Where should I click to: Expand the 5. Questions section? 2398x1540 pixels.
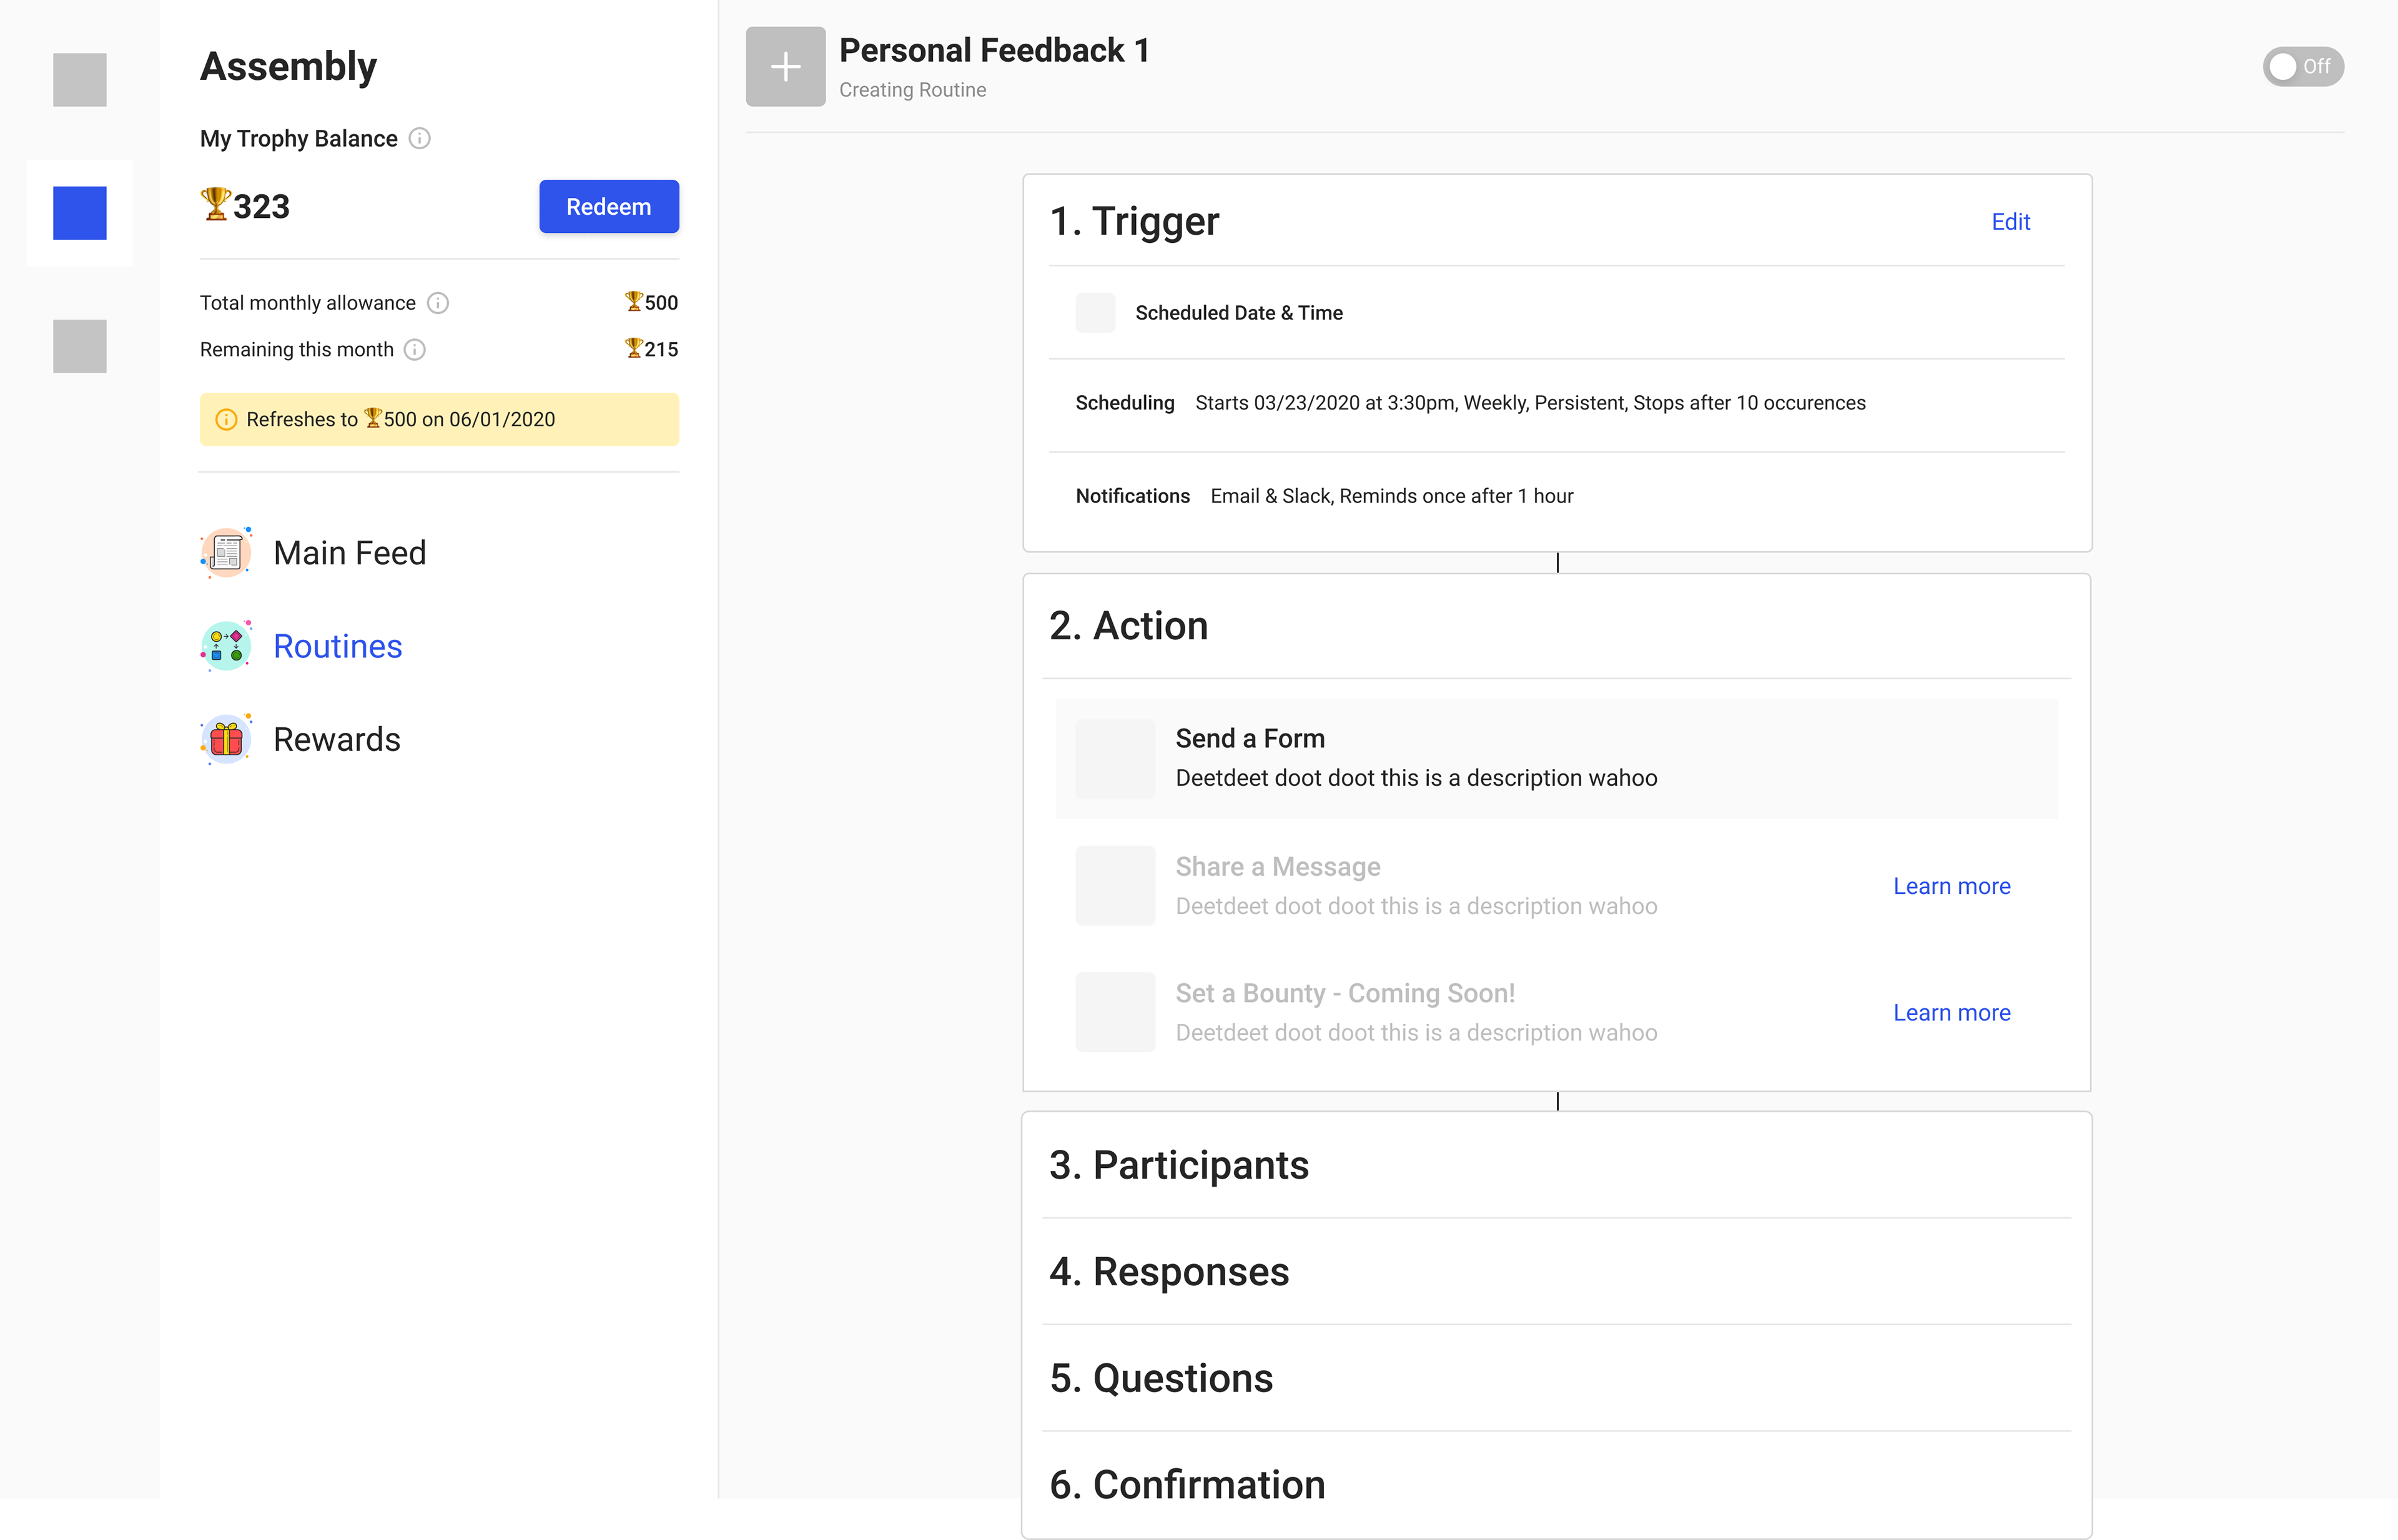1160,1378
